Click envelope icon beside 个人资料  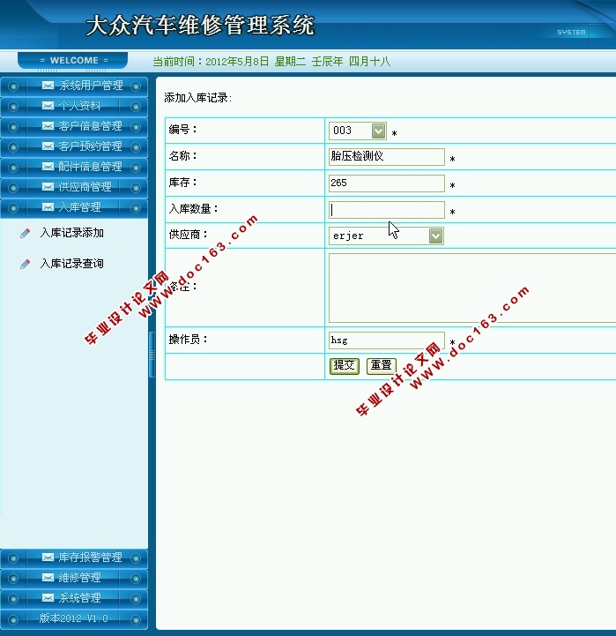click(x=48, y=106)
